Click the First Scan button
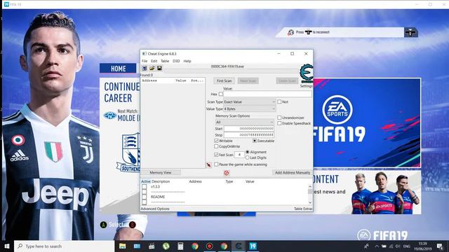Viewport: 449px width, 252px height. tap(224, 81)
